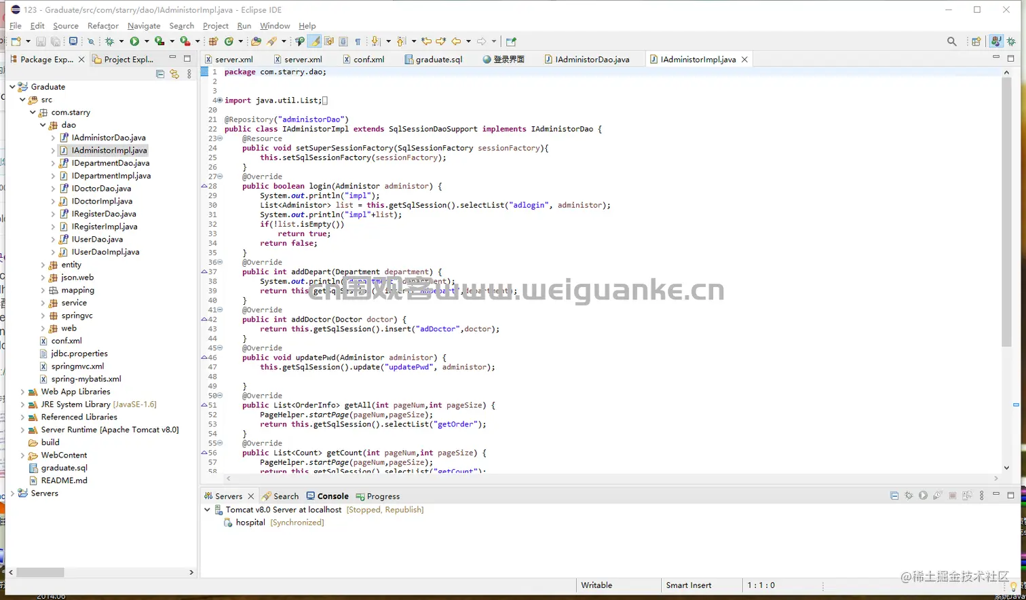Screen dimensions: 1026x600
Task: Select spring-mybatis.xml file
Action: tap(86, 379)
